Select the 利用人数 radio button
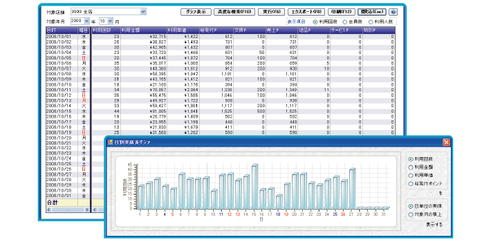 pyautogui.click(x=371, y=22)
